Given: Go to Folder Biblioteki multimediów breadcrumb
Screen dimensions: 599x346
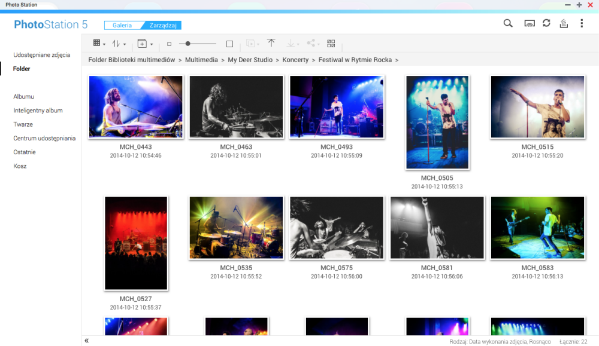Looking at the screenshot, I should tap(131, 60).
